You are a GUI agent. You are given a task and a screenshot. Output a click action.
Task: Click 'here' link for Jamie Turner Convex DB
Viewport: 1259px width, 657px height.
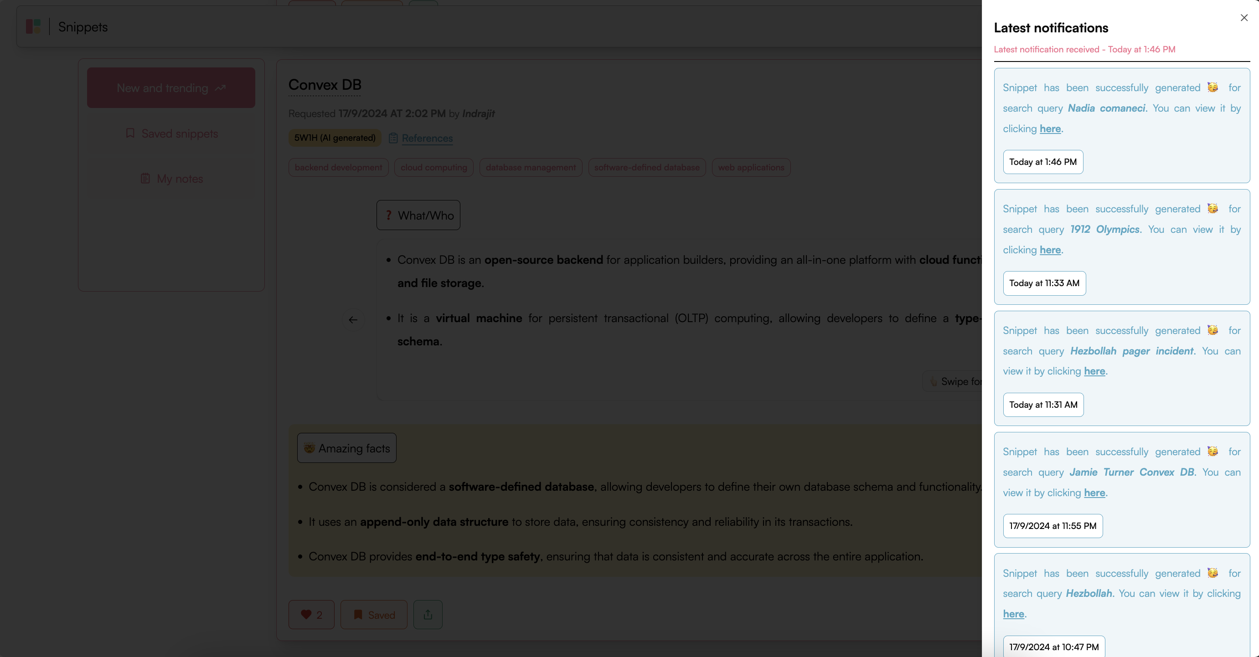click(1094, 493)
